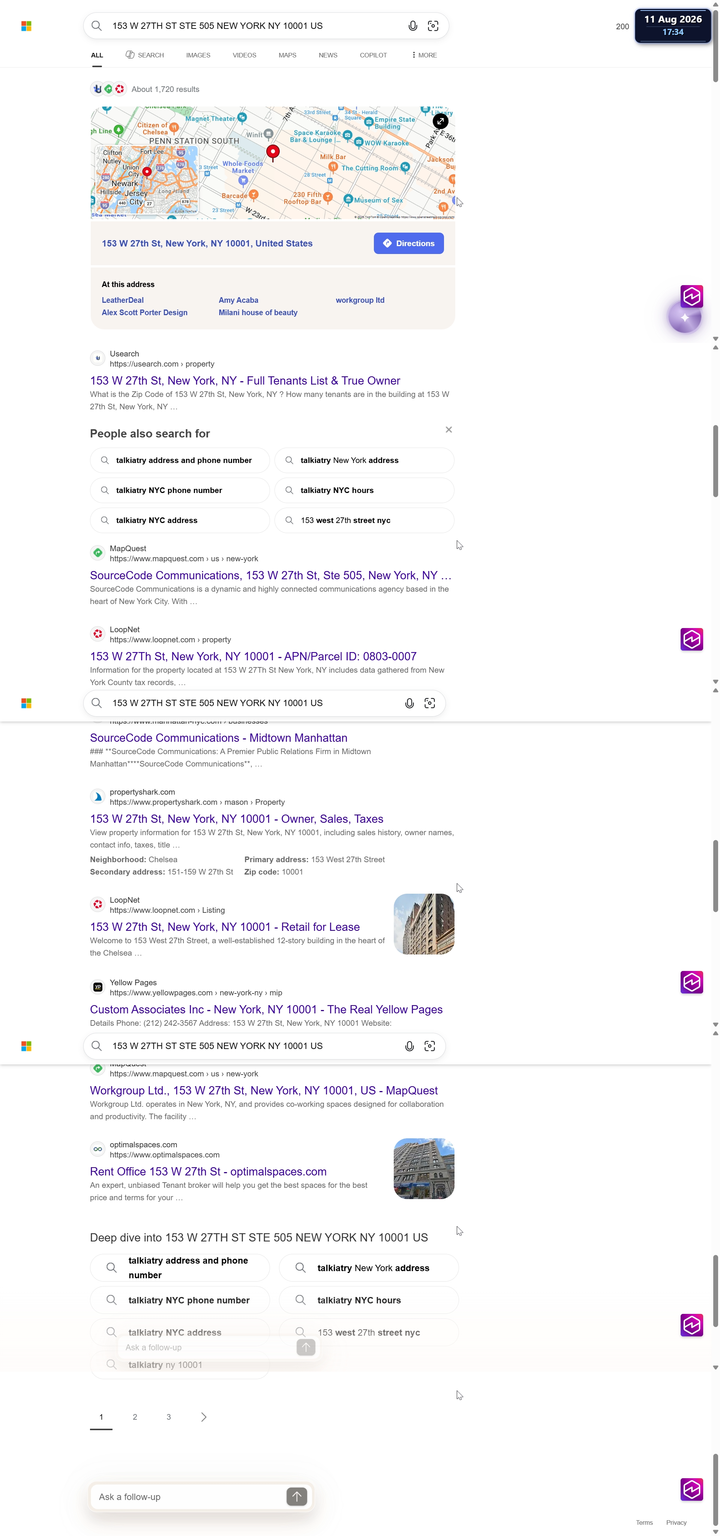Click the Usearch favicon beside the Usearch result
720x1536 pixels.
pyautogui.click(x=98, y=358)
